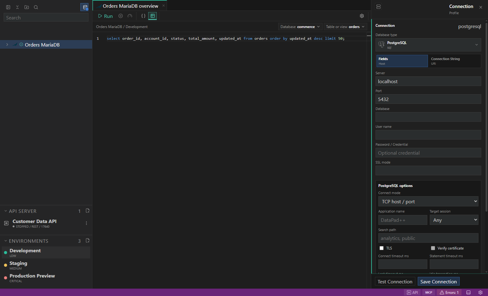This screenshot has height=296, width=488.
Task: Collapse the sidebar with the panel icon
Action: pos(8,7)
